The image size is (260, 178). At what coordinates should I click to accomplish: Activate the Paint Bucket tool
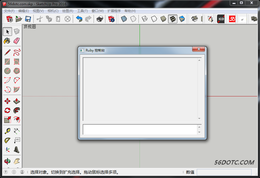[x=7, y=41]
